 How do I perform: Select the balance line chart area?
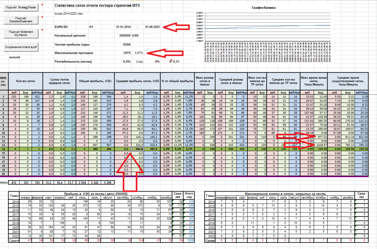click(267, 27)
